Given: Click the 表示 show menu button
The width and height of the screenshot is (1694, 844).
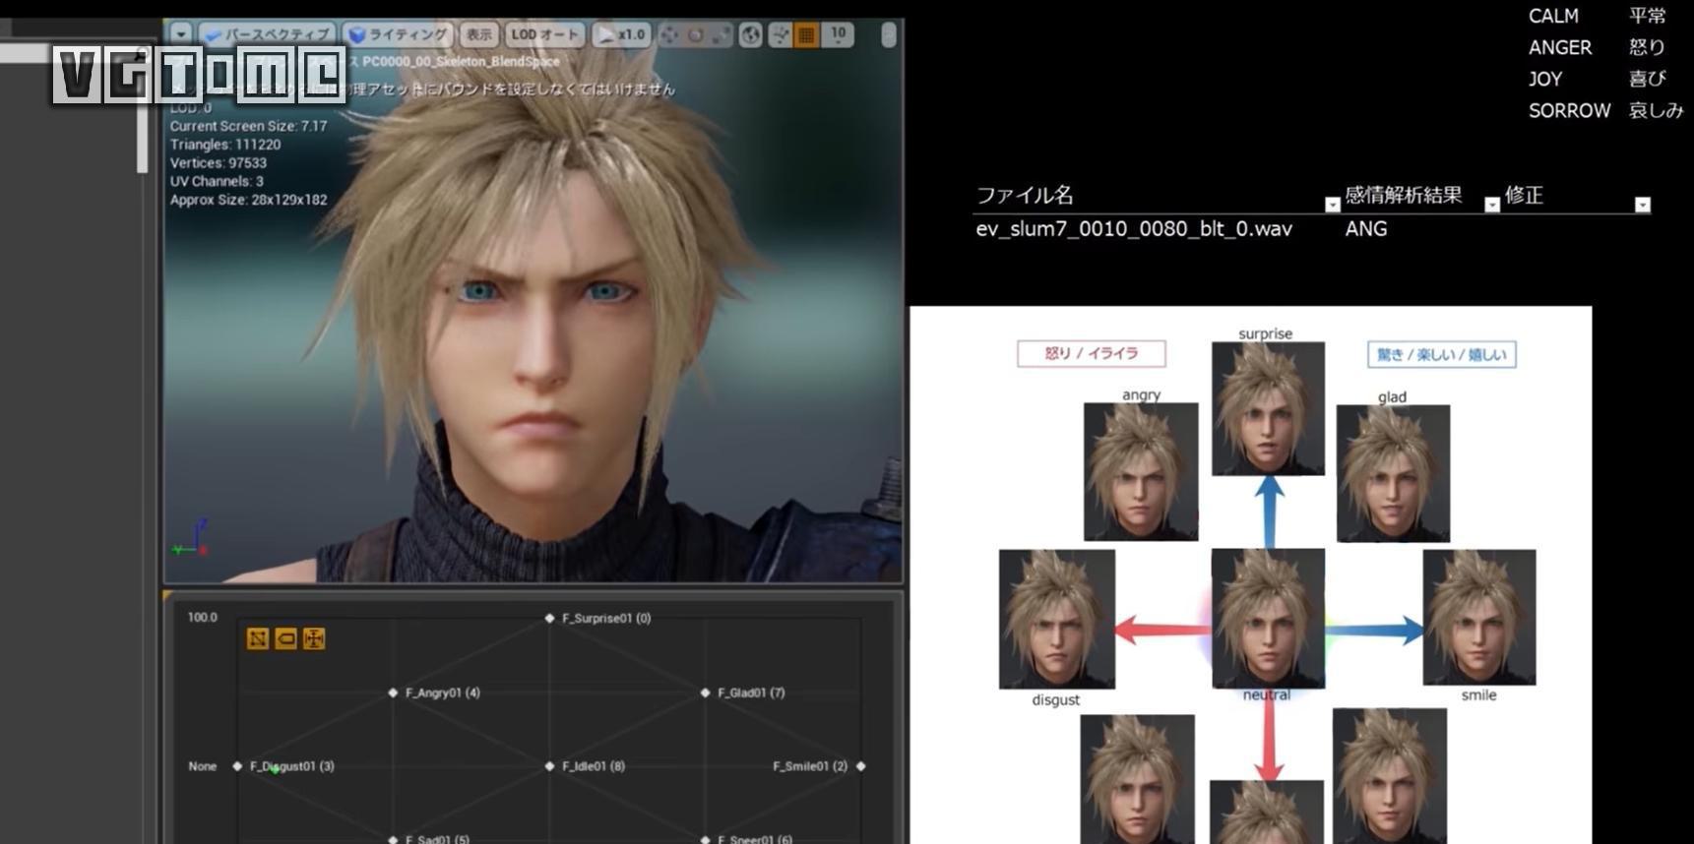Looking at the screenshot, I should click(x=478, y=34).
